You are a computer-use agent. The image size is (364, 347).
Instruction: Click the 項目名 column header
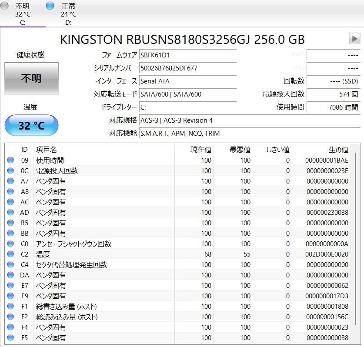(x=104, y=150)
